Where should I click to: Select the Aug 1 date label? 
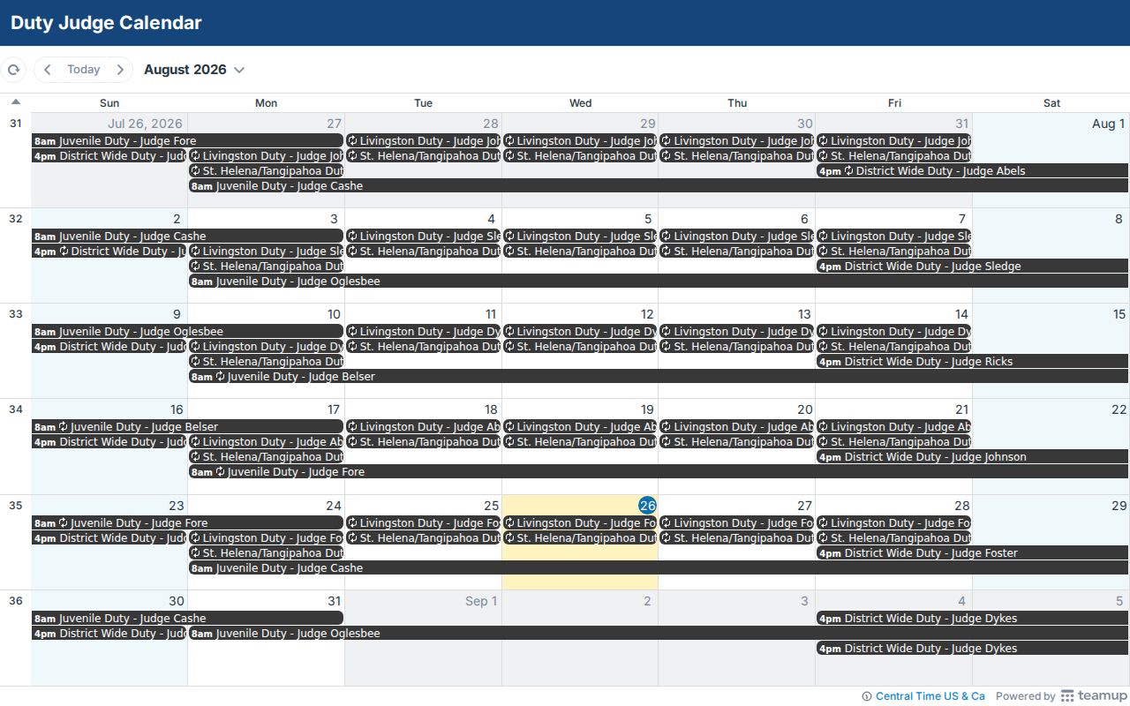(x=1108, y=124)
